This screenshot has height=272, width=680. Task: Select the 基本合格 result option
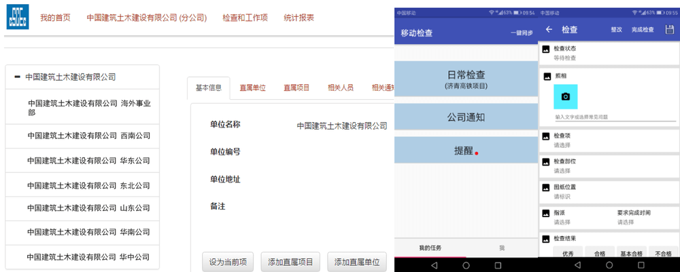(632, 253)
